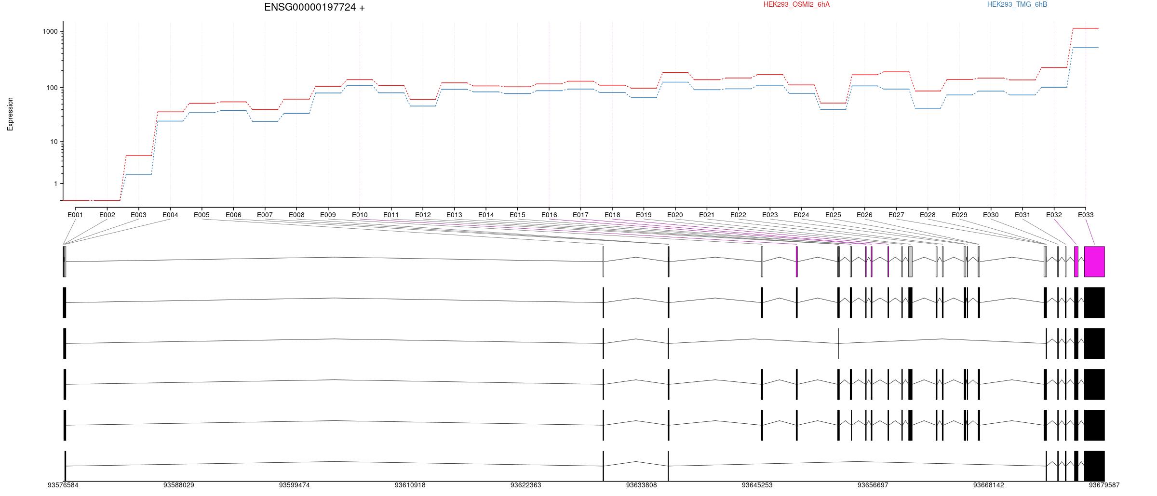1157x496 pixels.
Task: Click exon label E015
Action: pos(517,215)
